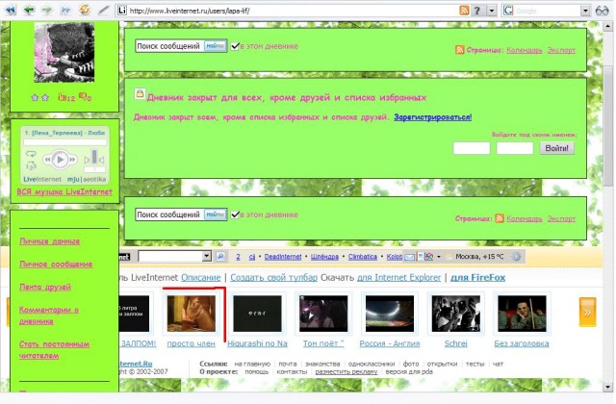Open the top 'Календарь' link

click(525, 50)
